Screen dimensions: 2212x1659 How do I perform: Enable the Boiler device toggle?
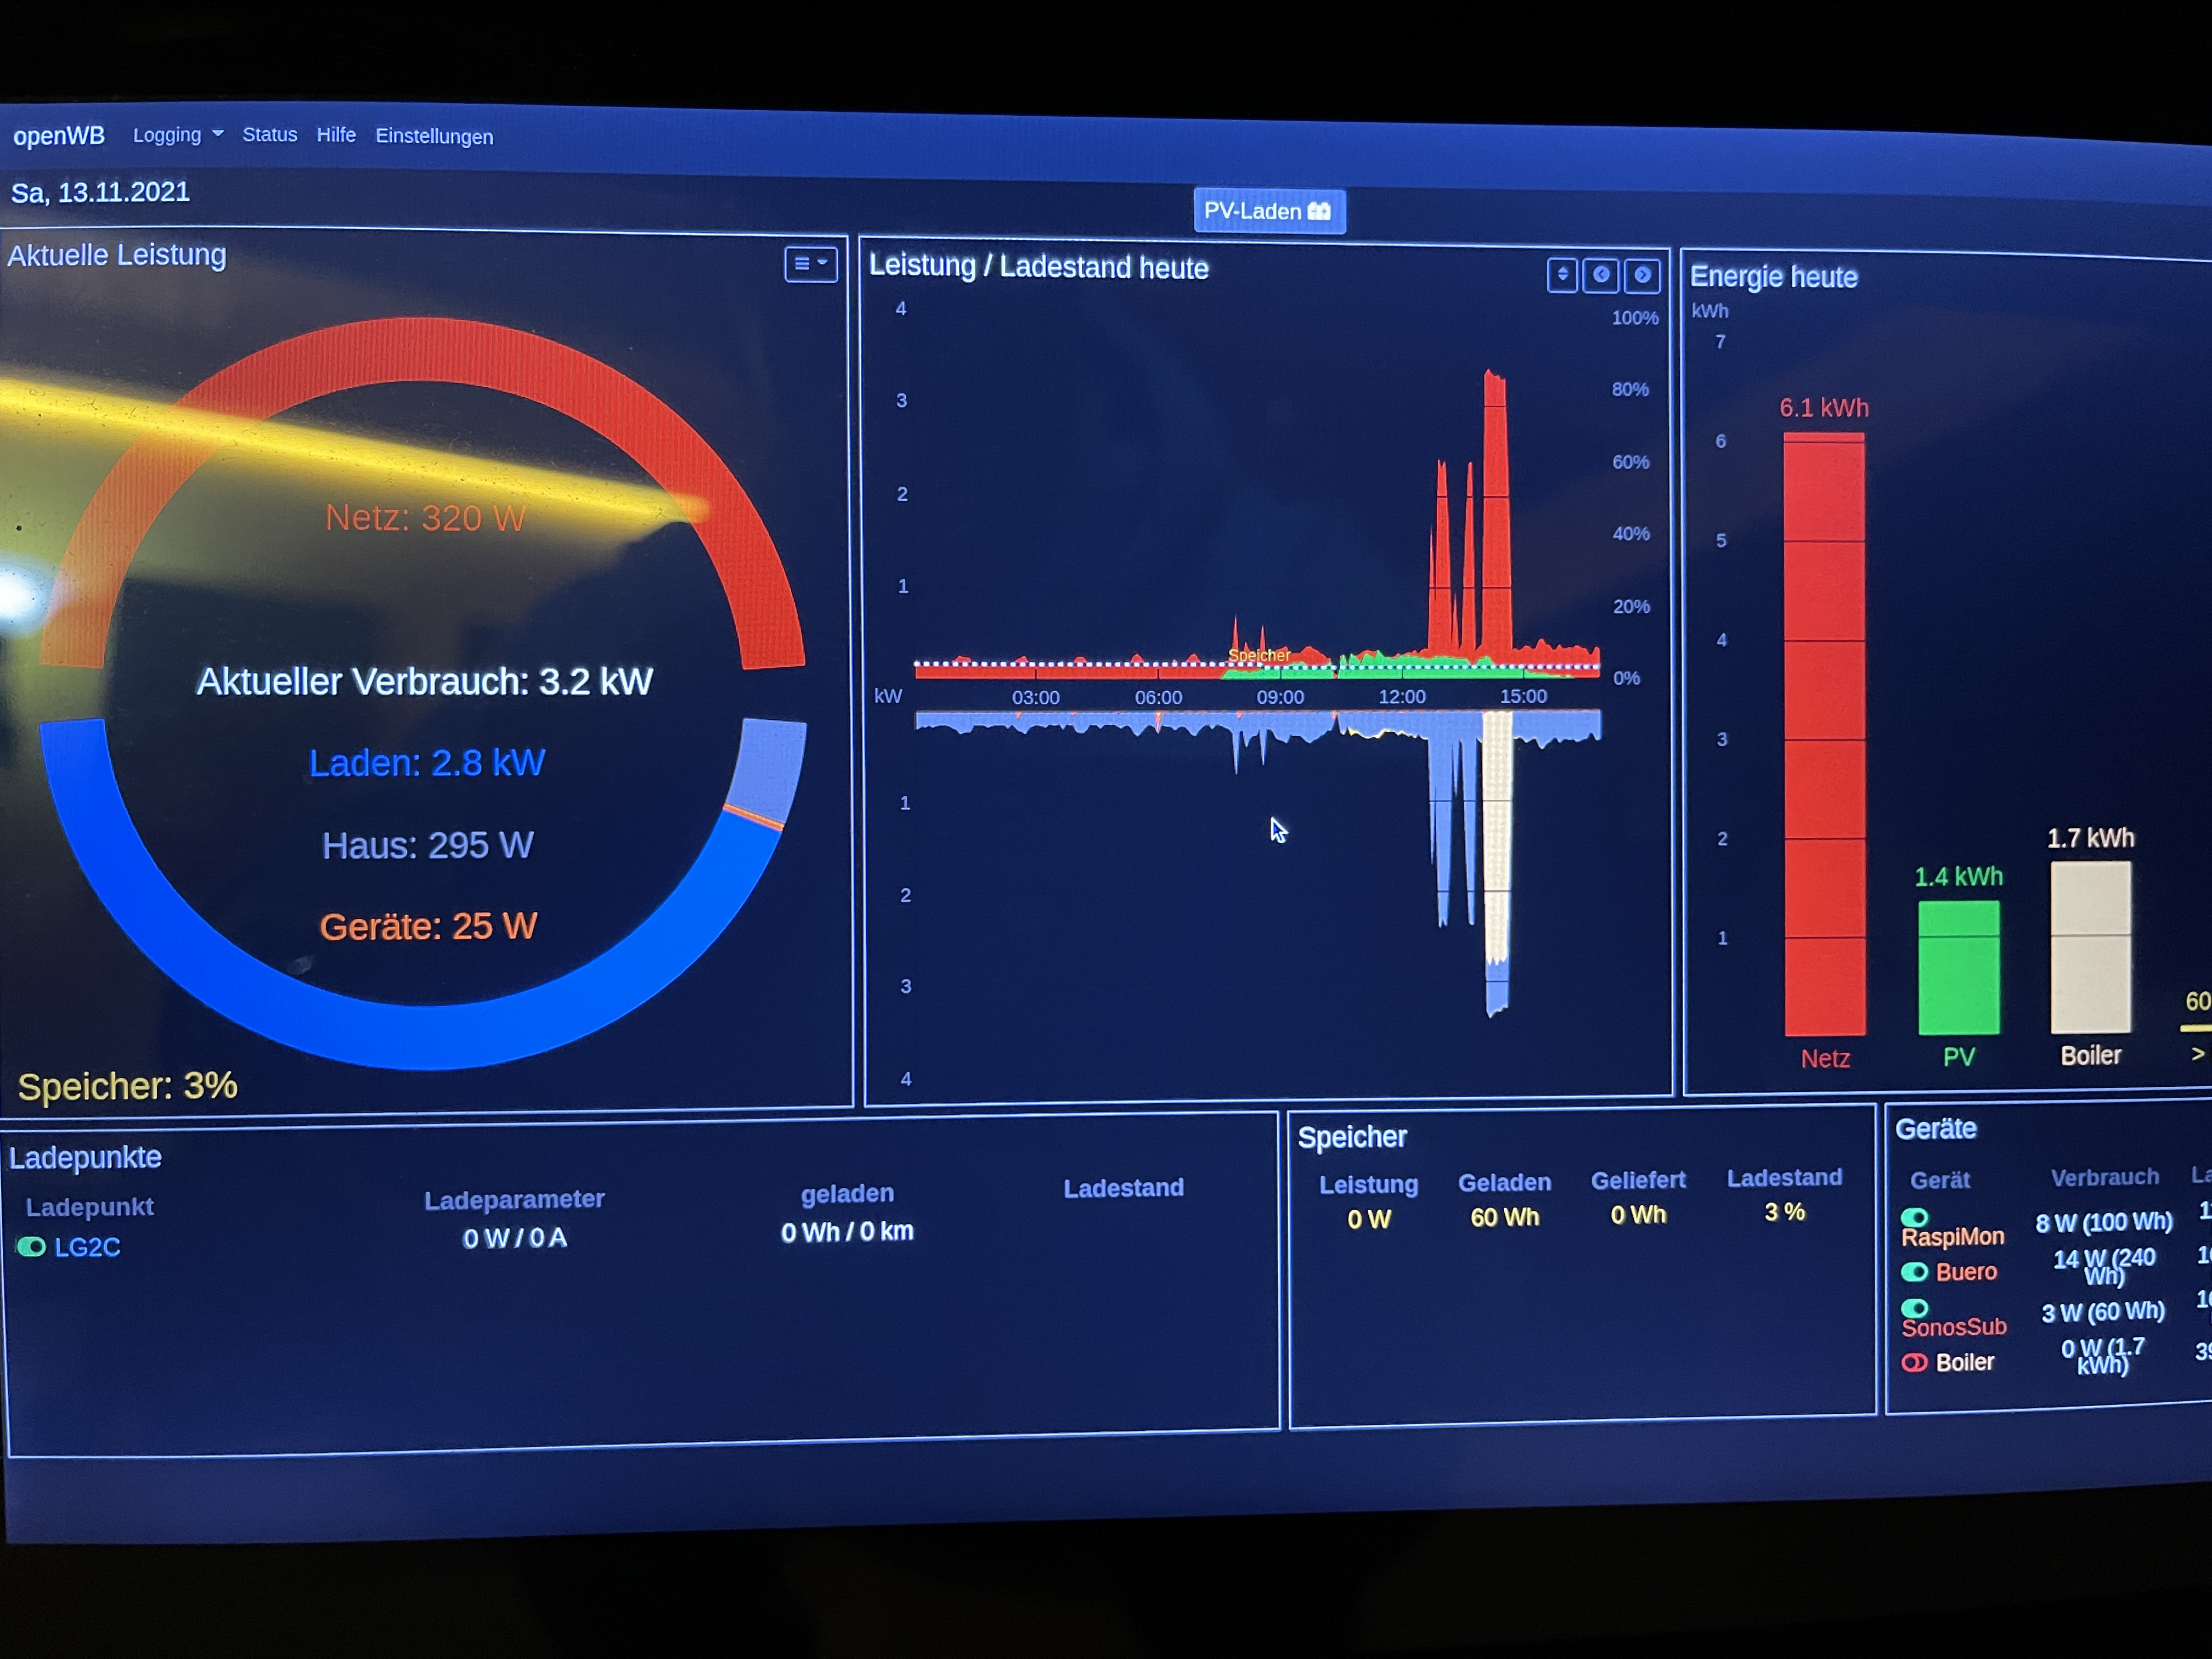pyautogui.click(x=1914, y=1362)
